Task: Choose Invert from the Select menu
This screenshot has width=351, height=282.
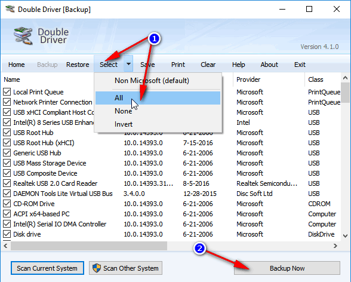Action: coord(158,124)
